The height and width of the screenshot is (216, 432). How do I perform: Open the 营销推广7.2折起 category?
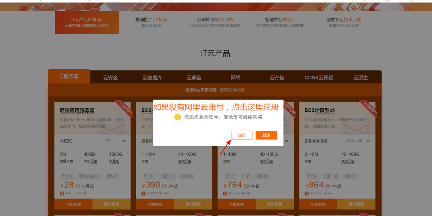click(151, 22)
